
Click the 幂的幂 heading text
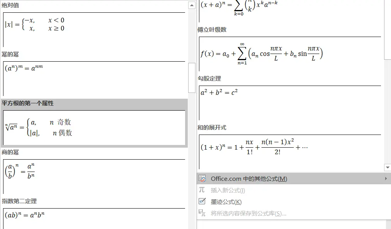pyautogui.click(x=10, y=54)
